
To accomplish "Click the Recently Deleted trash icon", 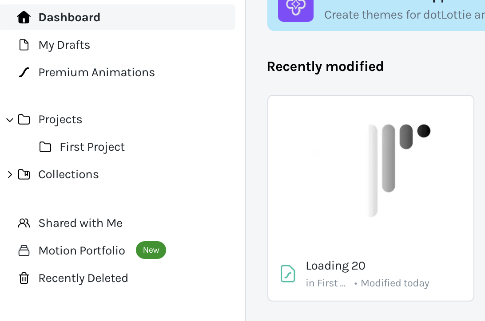I will [x=24, y=278].
